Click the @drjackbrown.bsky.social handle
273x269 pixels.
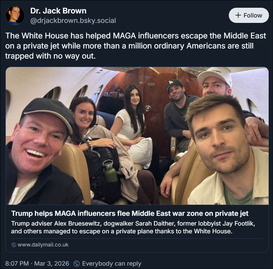(x=73, y=21)
